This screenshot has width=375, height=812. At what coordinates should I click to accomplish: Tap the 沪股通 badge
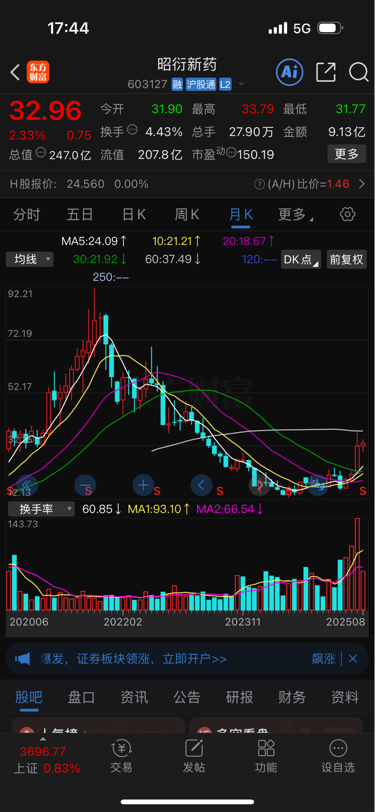pos(201,84)
